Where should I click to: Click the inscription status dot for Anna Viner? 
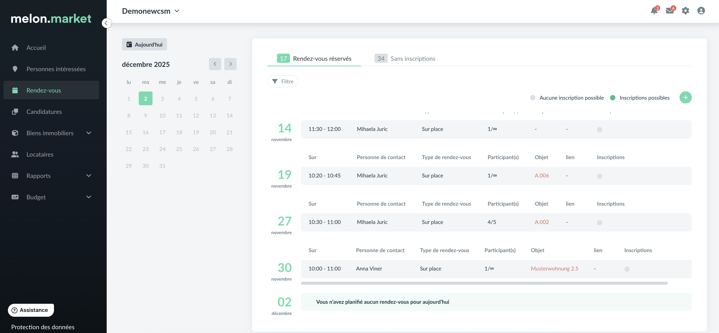click(627, 269)
